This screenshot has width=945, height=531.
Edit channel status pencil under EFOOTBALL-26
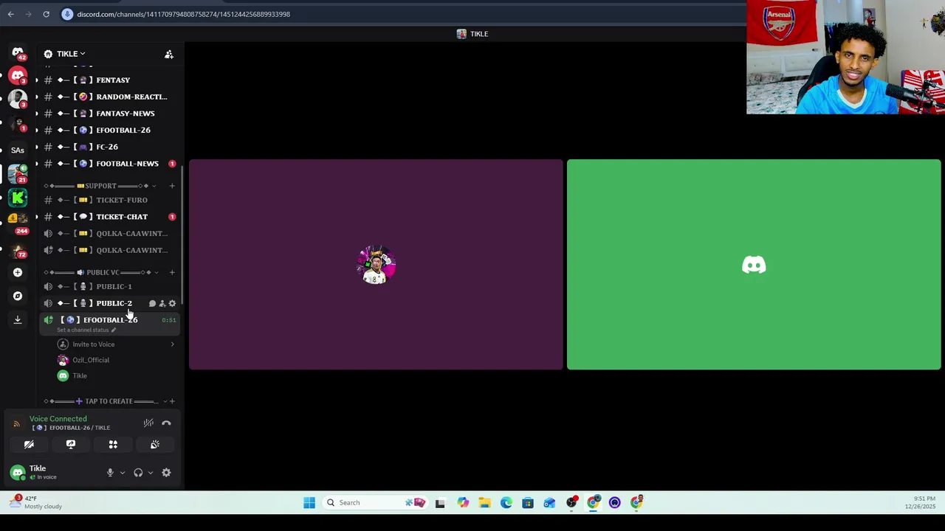[114, 330]
